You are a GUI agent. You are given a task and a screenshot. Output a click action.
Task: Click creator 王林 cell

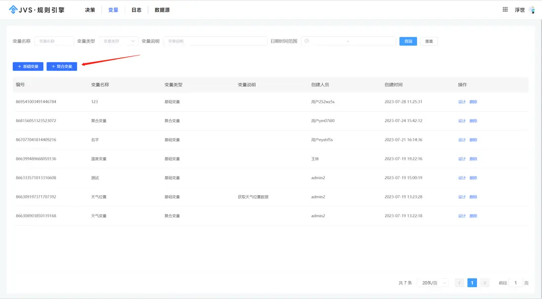(315, 159)
